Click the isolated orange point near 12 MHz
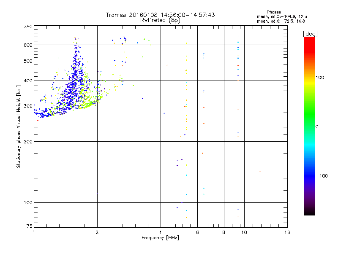 (260, 172)
